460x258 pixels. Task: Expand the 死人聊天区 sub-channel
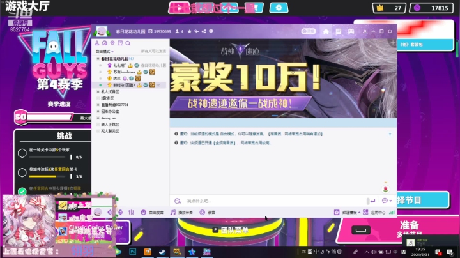pyautogui.click(x=98, y=131)
